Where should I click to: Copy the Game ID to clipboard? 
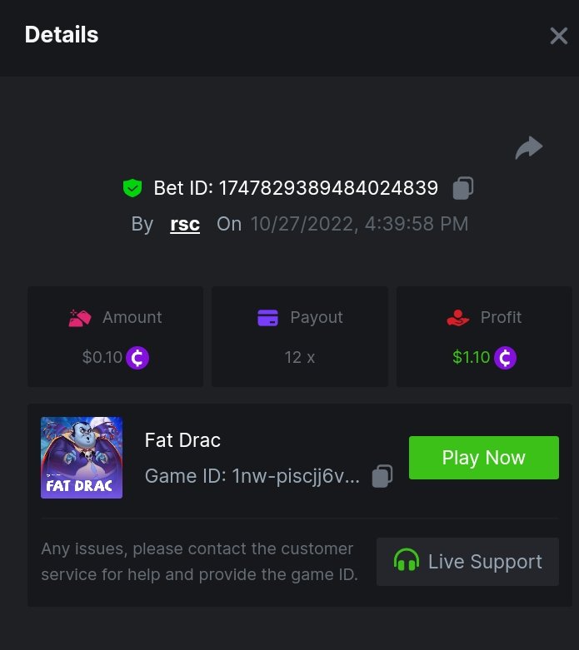point(382,476)
